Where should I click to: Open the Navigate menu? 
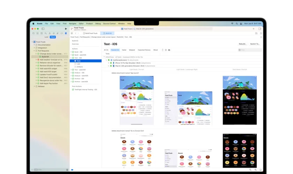[x=73, y=24]
